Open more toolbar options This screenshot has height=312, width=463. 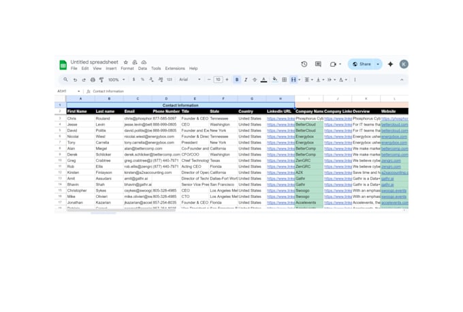point(355,80)
